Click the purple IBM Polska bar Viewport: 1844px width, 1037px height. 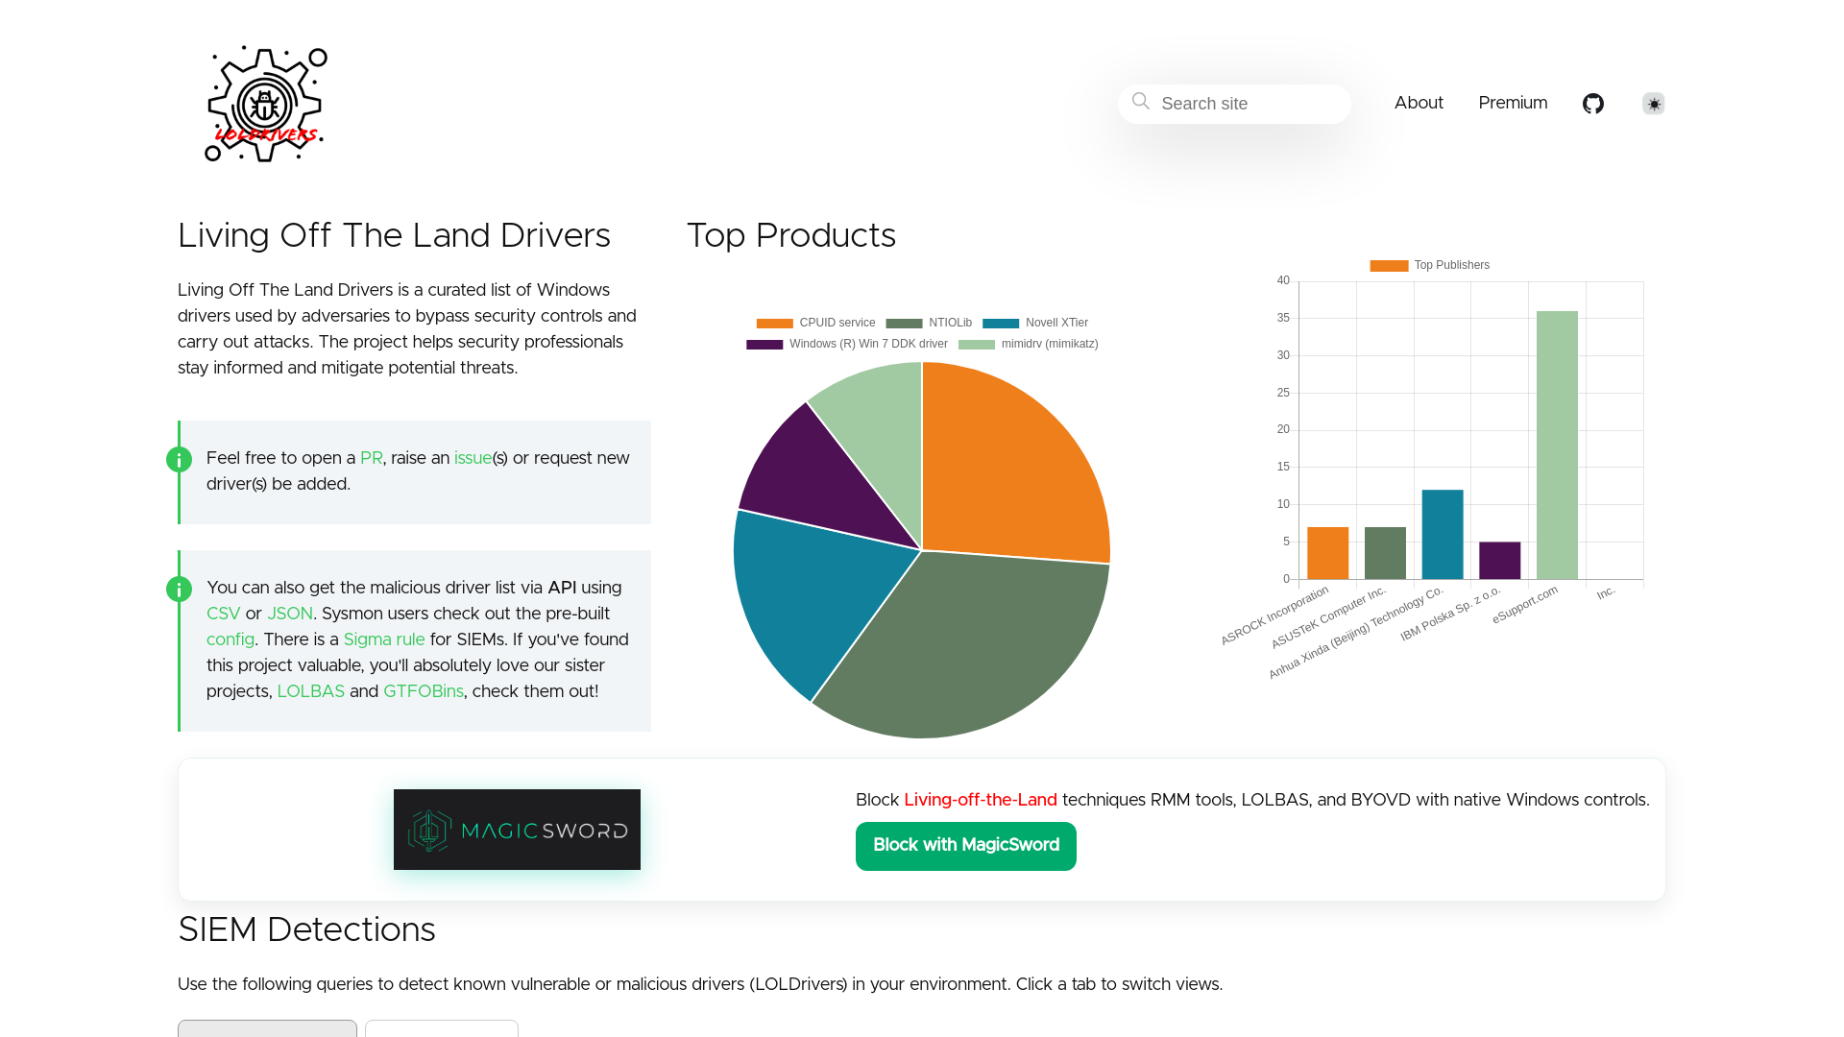pos(1500,561)
